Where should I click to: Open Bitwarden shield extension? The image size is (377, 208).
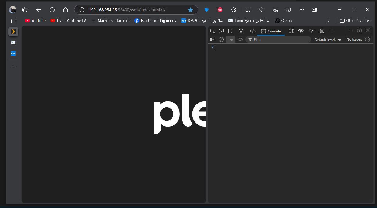point(207,10)
